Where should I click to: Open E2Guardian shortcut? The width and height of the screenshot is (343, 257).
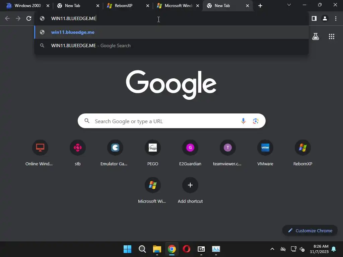point(190,153)
